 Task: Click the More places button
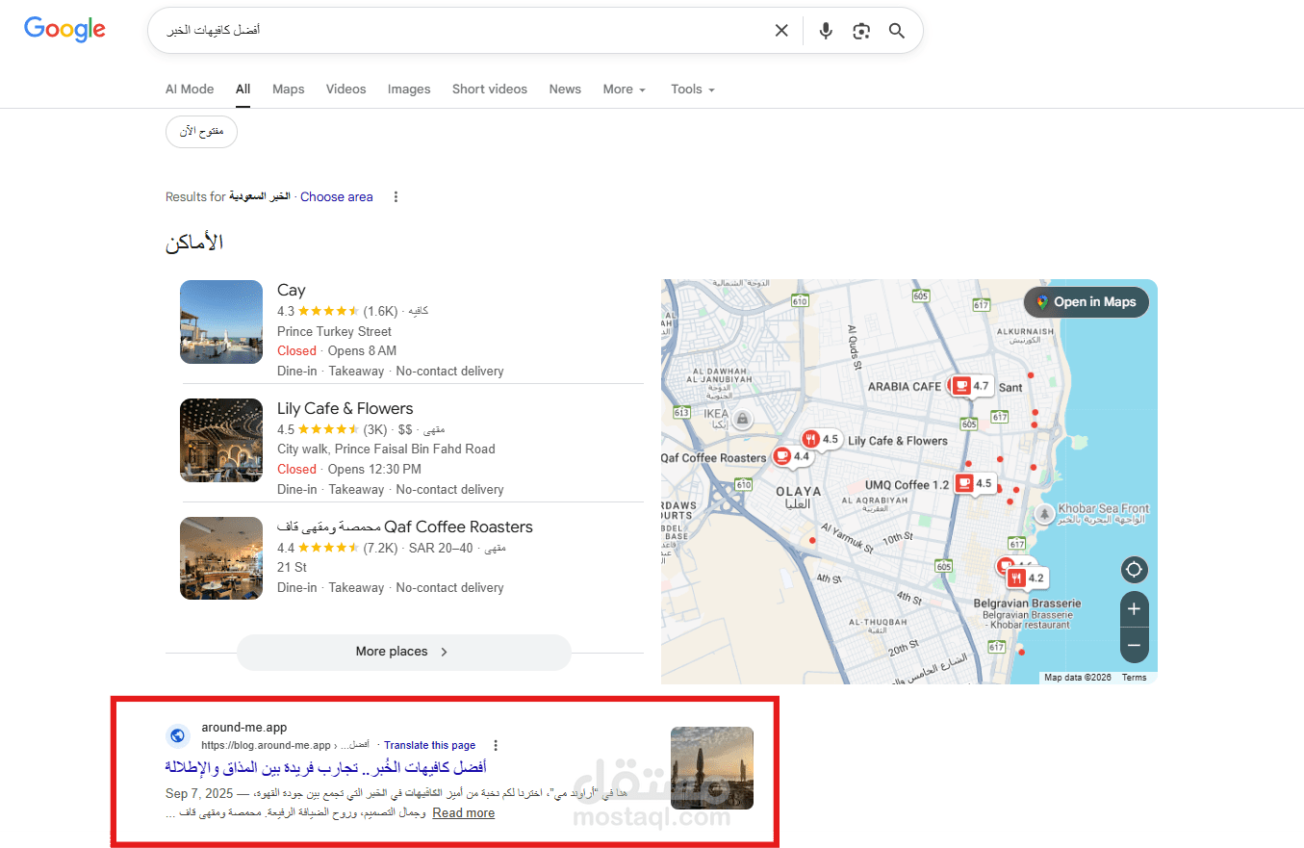pos(404,652)
